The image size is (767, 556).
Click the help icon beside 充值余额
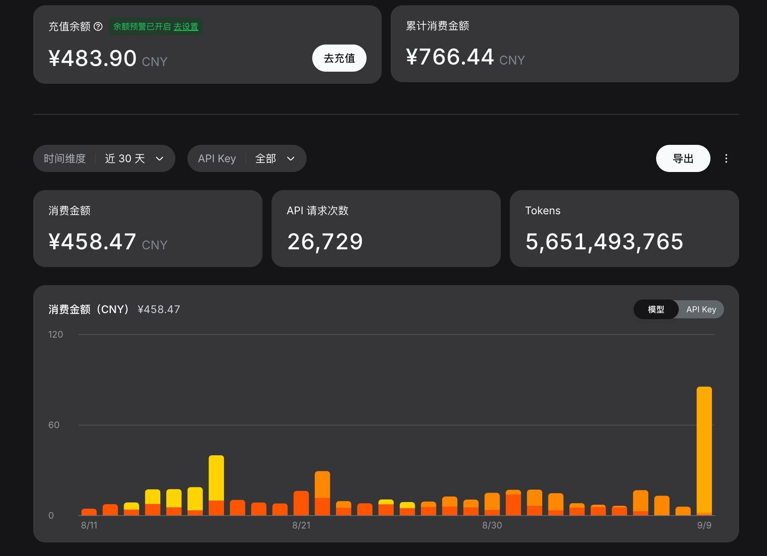coord(98,26)
